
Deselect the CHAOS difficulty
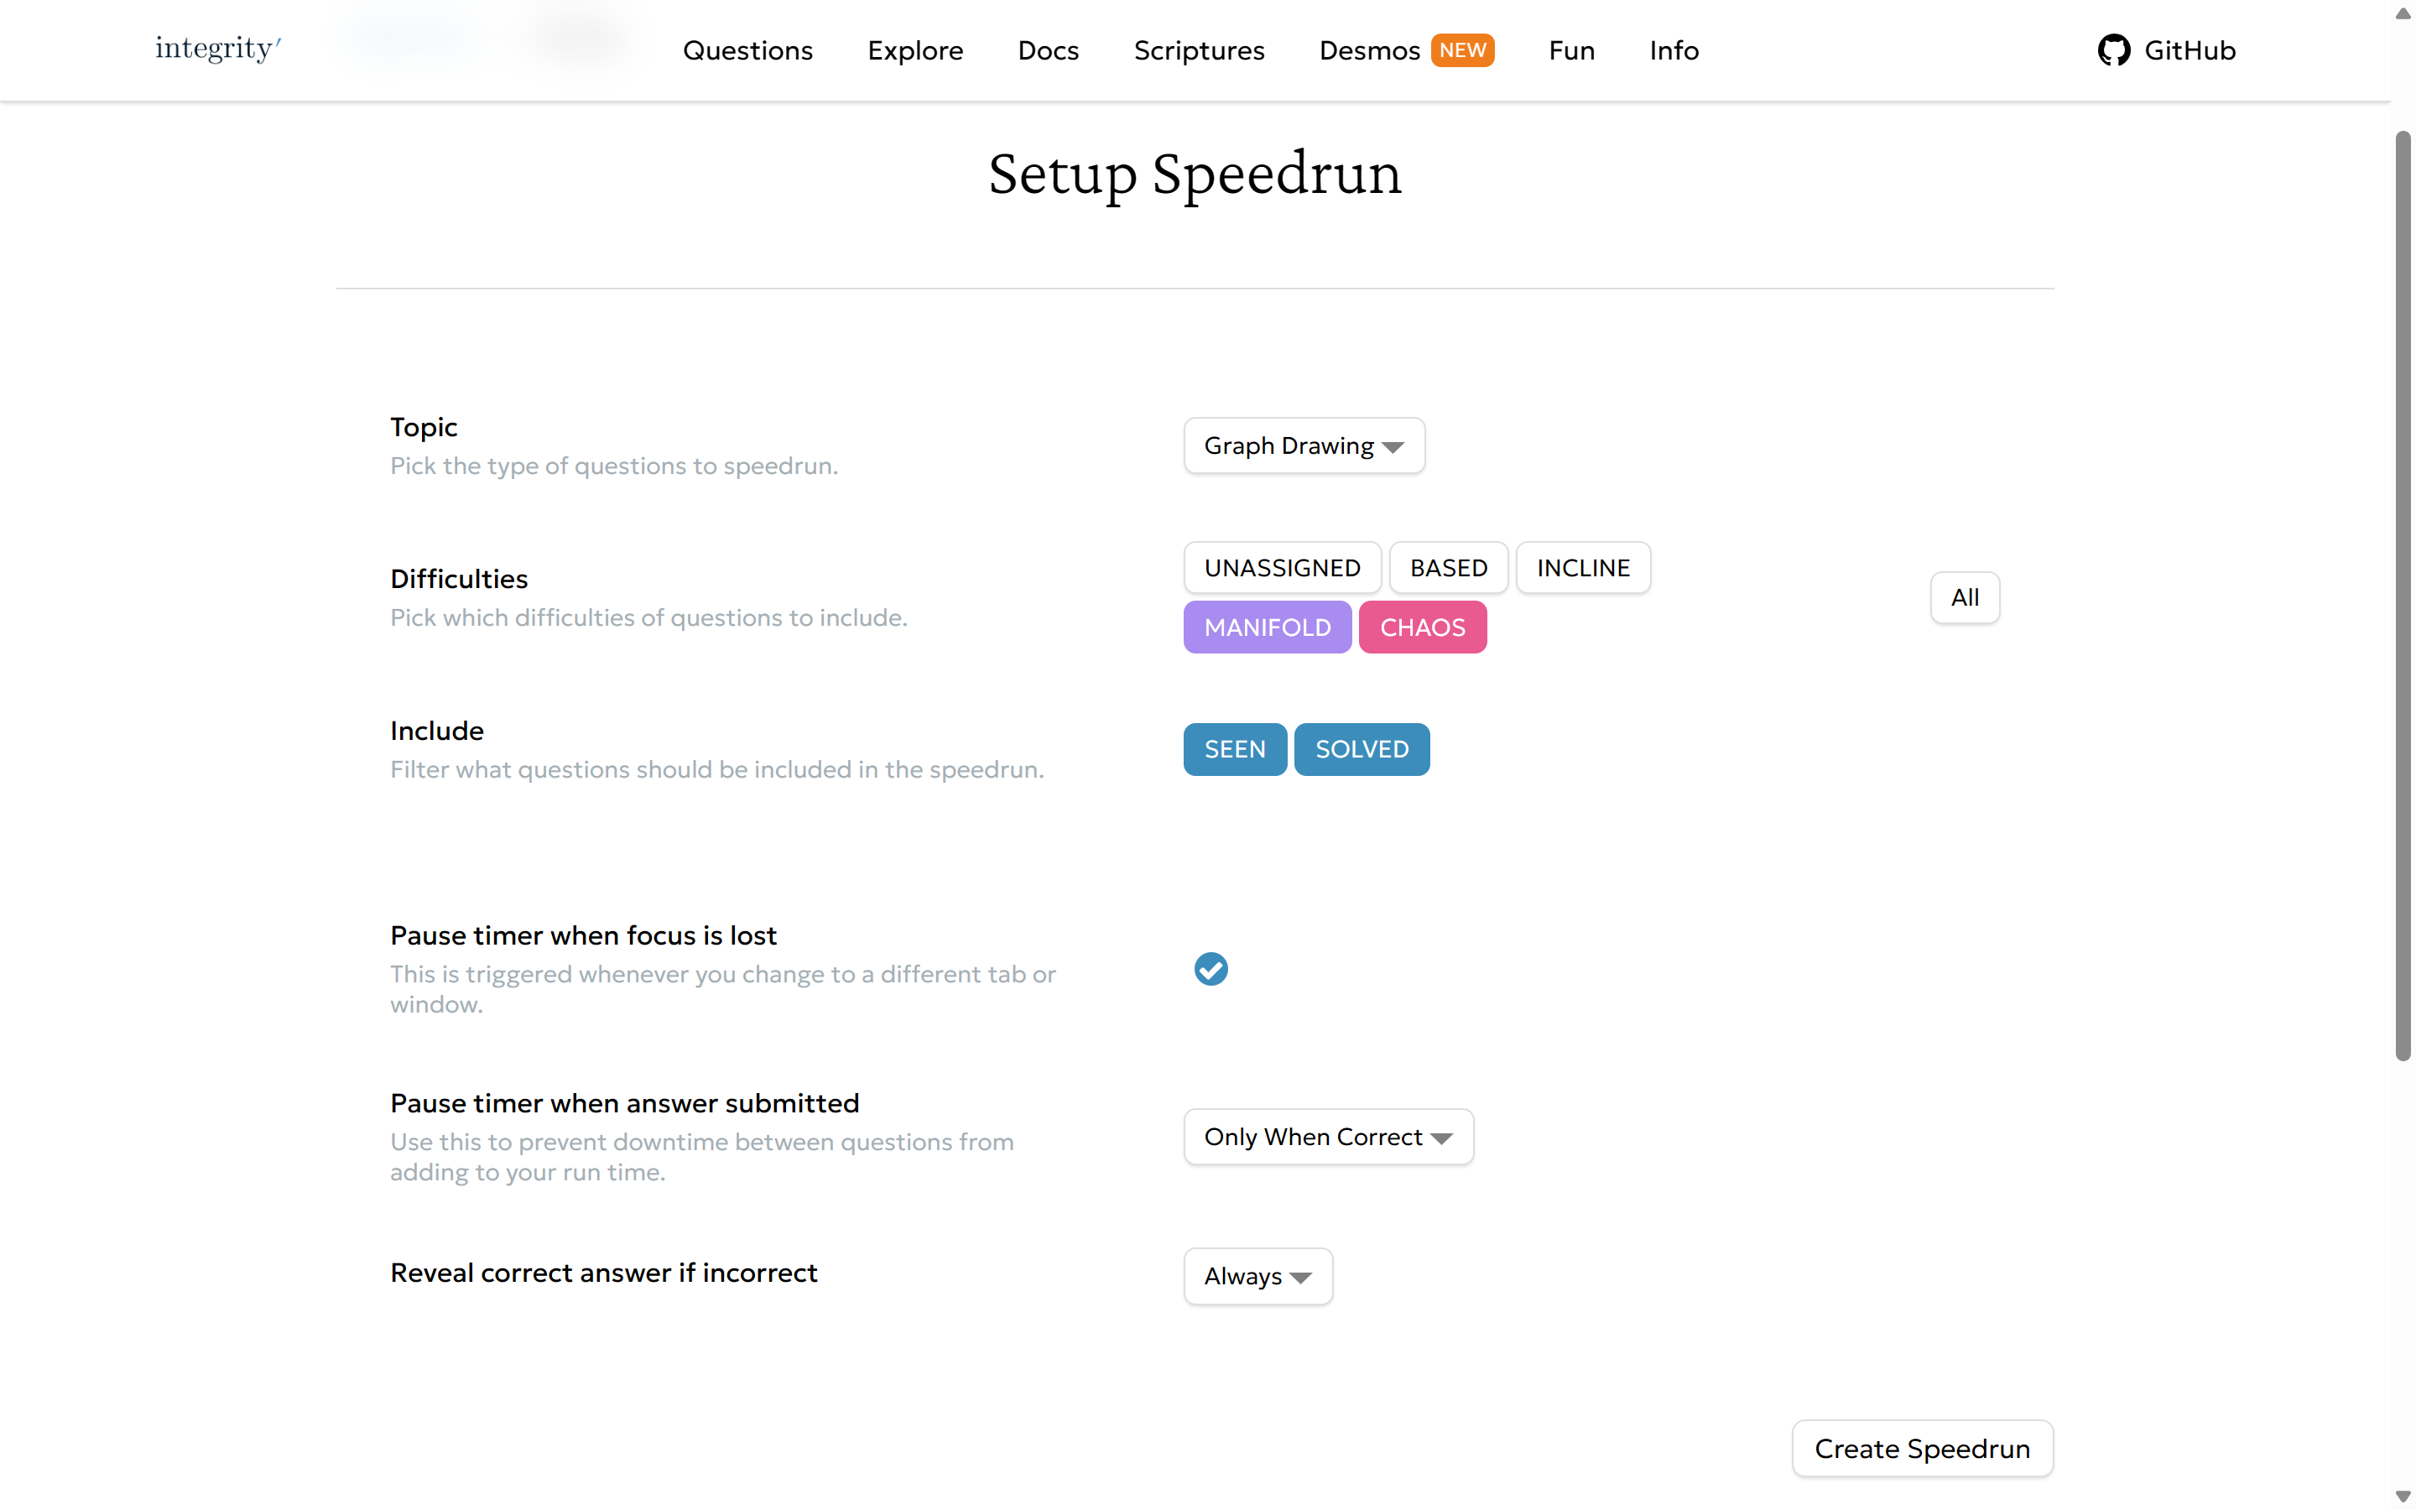pyautogui.click(x=1422, y=627)
